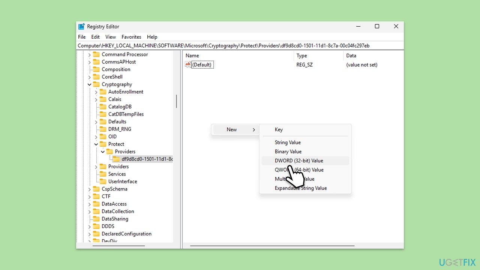Screen dimensions: 480x270
Task: Expand the CspSchema key
Action: pos(89,189)
